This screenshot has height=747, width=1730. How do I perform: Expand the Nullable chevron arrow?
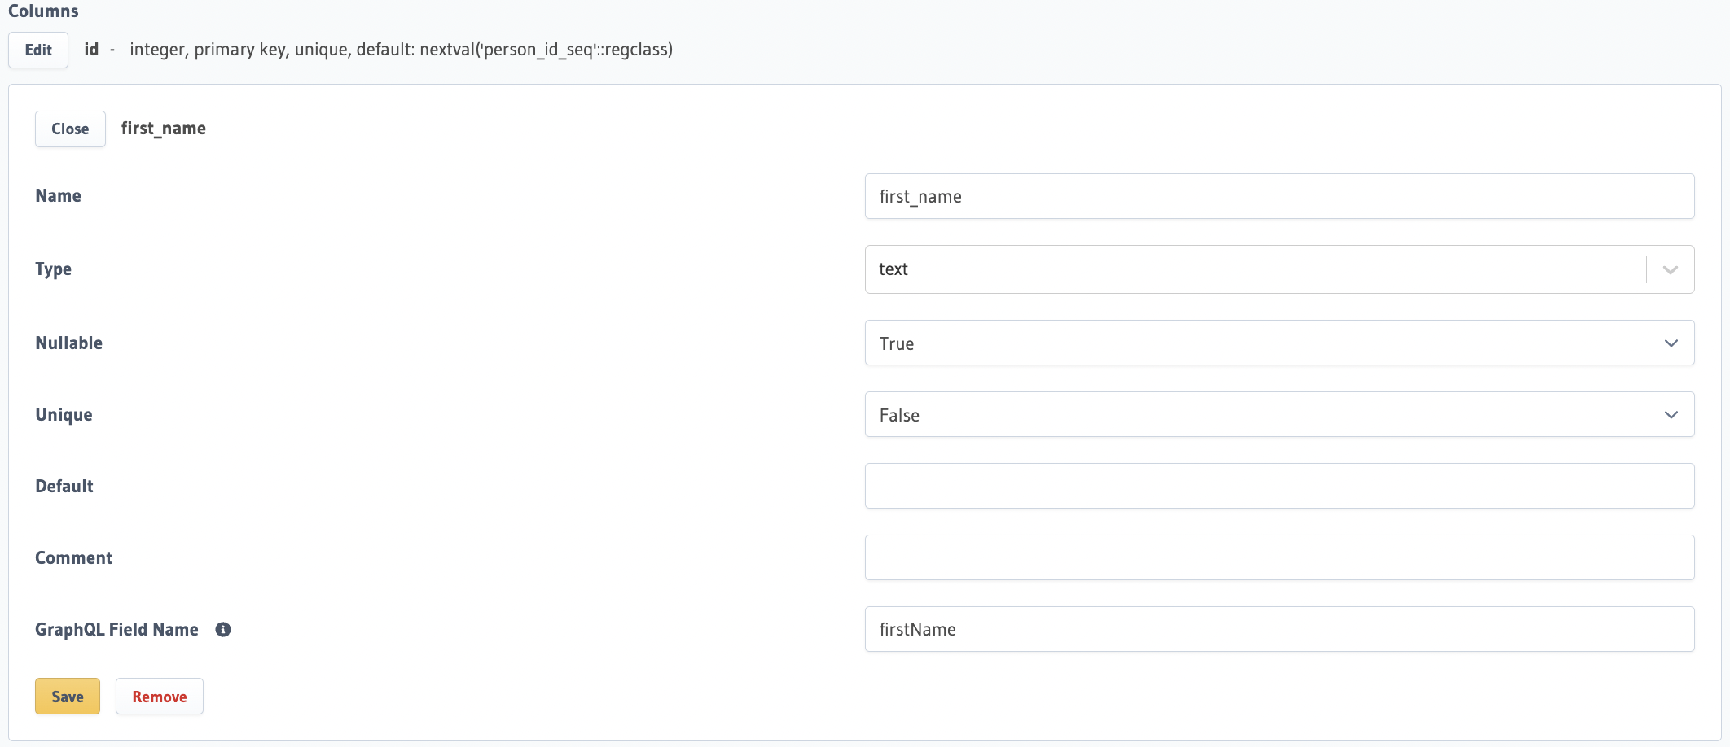[1671, 343]
